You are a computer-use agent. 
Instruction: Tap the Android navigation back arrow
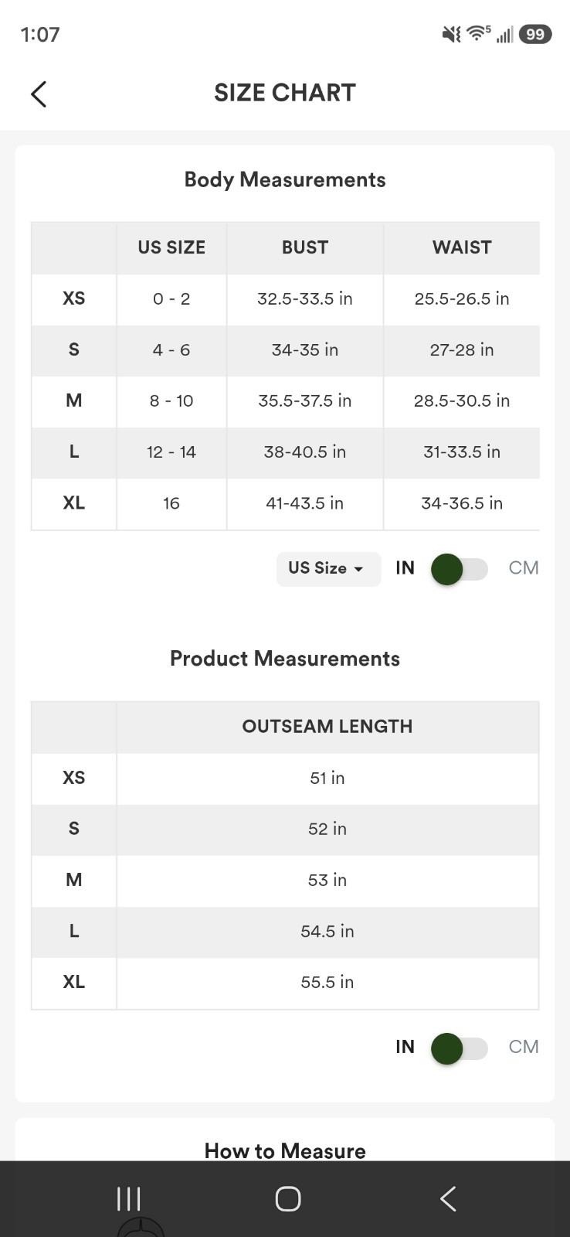[448, 1199]
